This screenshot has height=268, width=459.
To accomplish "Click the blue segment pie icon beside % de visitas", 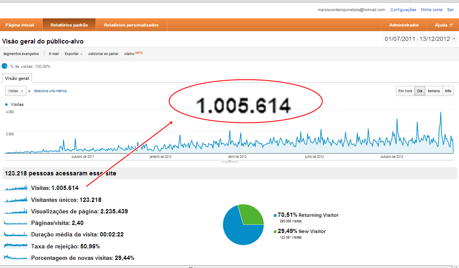I will tap(5, 66).
